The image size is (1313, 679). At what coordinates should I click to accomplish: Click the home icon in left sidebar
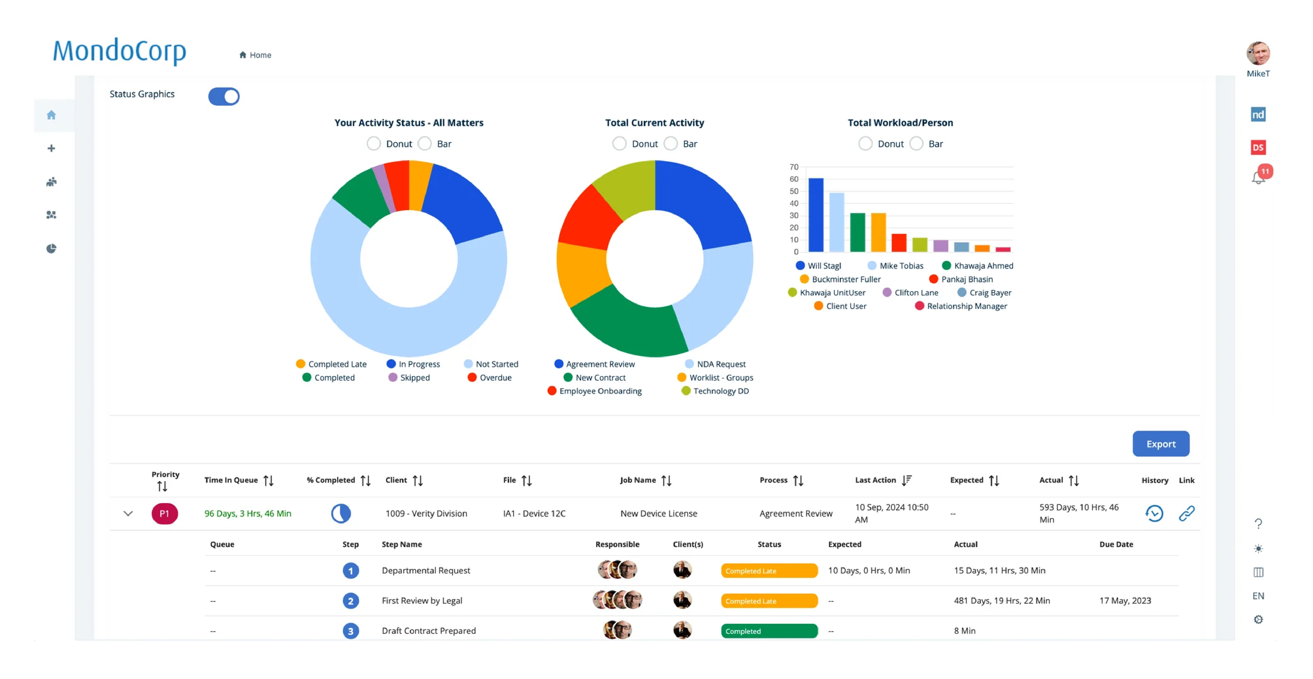51,115
